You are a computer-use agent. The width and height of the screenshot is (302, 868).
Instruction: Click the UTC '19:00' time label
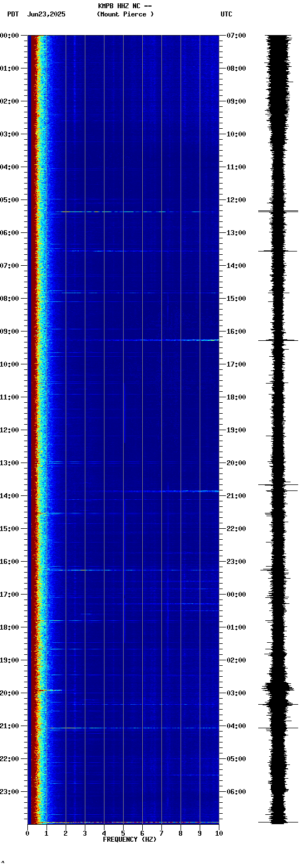(x=236, y=430)
